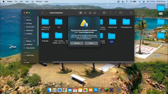
Task: Go back with the Finder back arrow
Action: coord(43,13)
